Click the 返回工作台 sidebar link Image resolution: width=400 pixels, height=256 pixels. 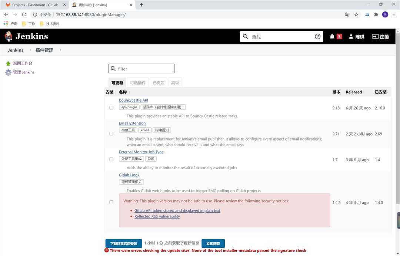click(x=23, y=63)
